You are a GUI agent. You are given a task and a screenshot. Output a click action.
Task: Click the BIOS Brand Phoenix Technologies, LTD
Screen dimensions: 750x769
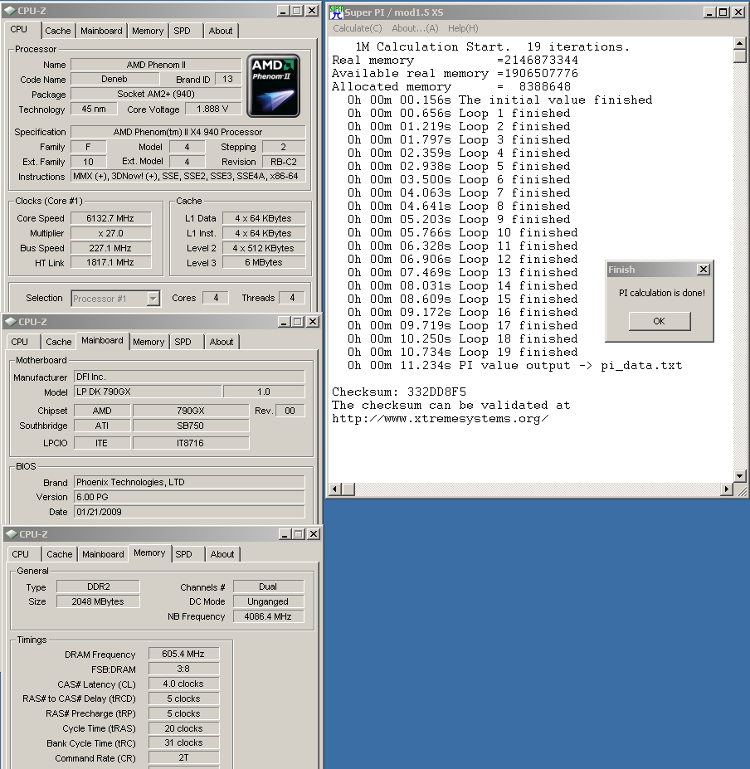189,482
